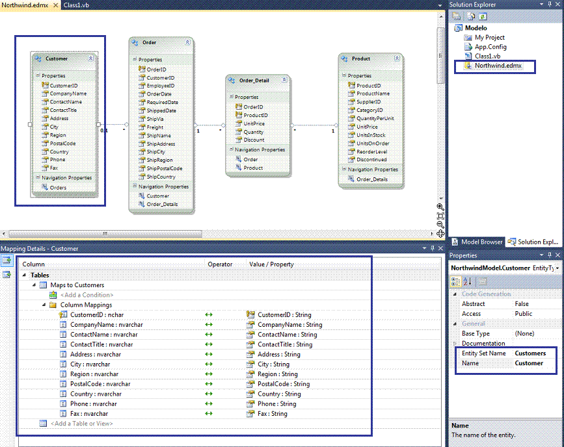This screenshot has height=447, width=564.
Task: Edit the Entity Set Name value field
Action: [534, 353]
